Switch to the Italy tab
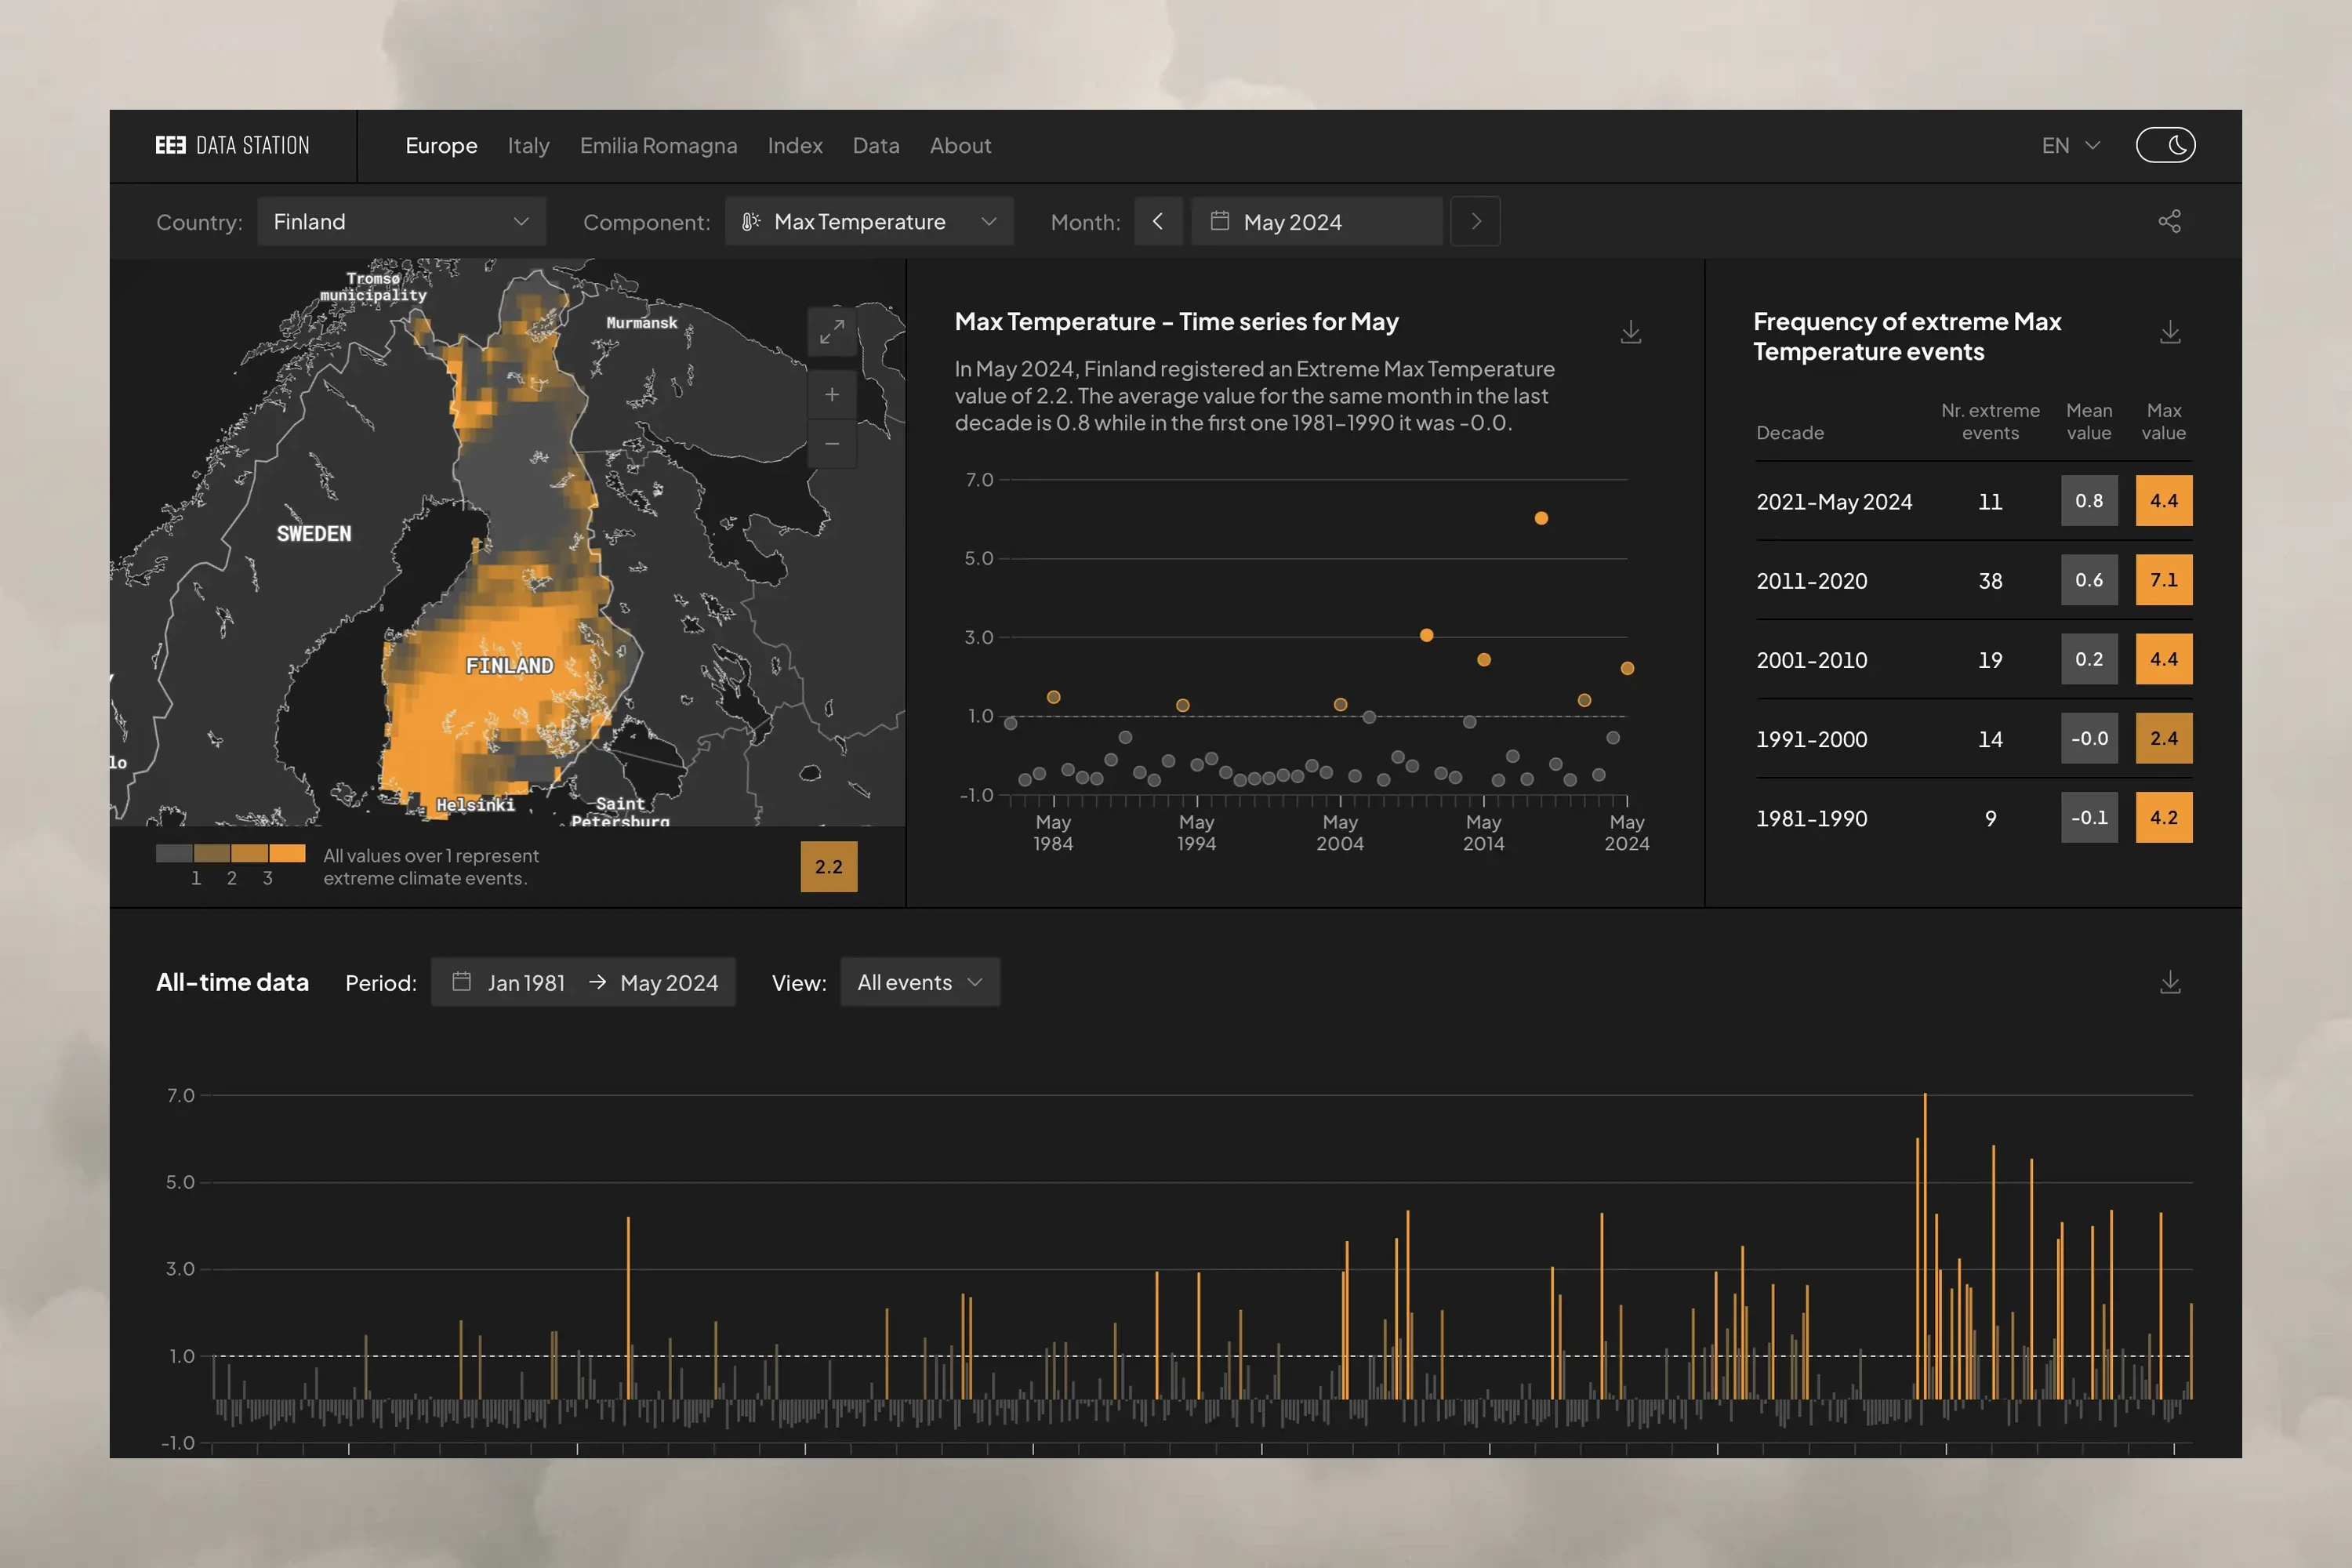Viewport: 2352px width, 1568px height. [x=528, y=146]
